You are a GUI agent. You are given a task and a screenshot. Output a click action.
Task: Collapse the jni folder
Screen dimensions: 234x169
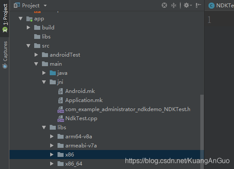44,82
